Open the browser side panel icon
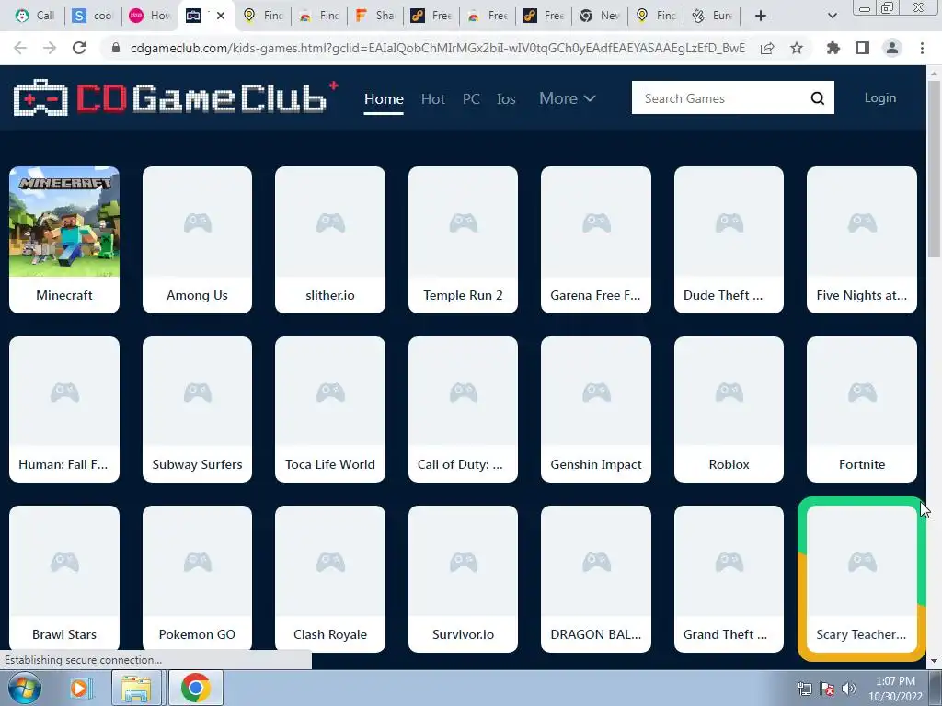Viewport: 942px width, 706px height. (863, 48)
